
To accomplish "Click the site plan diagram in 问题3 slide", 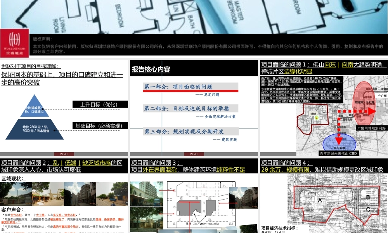I will pyautogui.click(x=201, y=204).
